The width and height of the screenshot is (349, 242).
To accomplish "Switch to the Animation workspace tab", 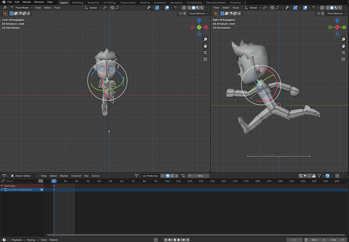I will pos(160,3).
